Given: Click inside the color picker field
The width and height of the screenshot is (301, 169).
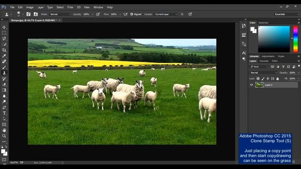Looking at the screenshot, I should point(274,39).
